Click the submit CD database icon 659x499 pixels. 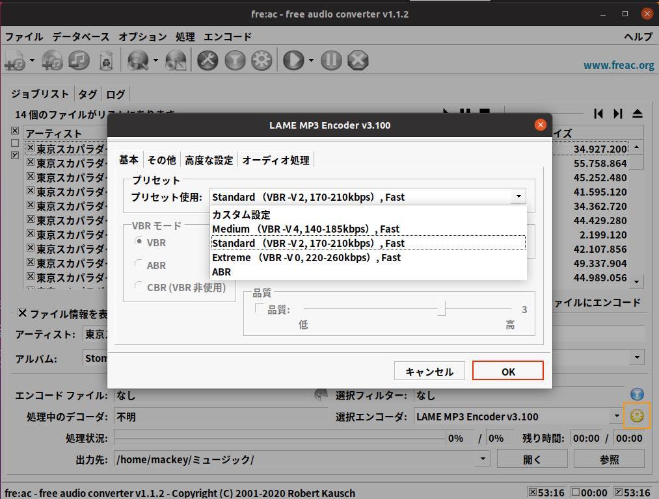click(176, 60)
